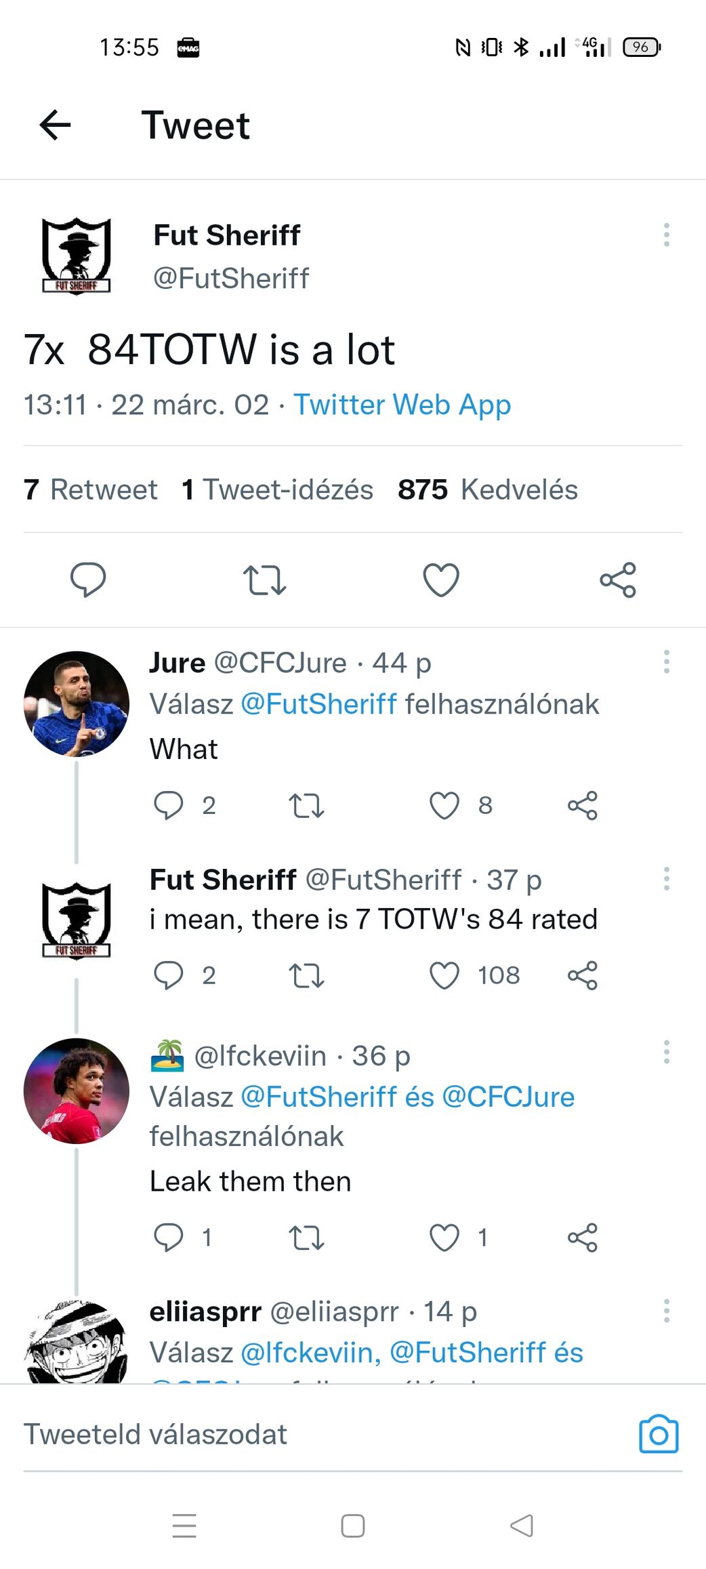Viewport: 706px width, 1569px height.
Task: Open Jure's profile picture
Action: pos(76,704)
